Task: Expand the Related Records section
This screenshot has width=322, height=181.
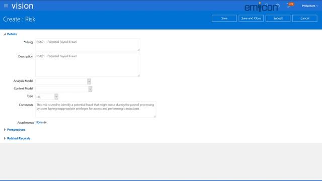Action: tap(5, 138)
